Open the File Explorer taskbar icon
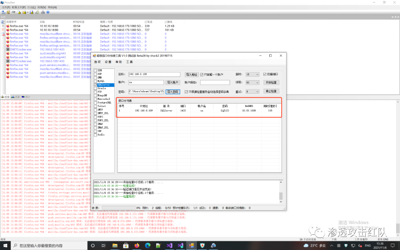 point(114,246)
